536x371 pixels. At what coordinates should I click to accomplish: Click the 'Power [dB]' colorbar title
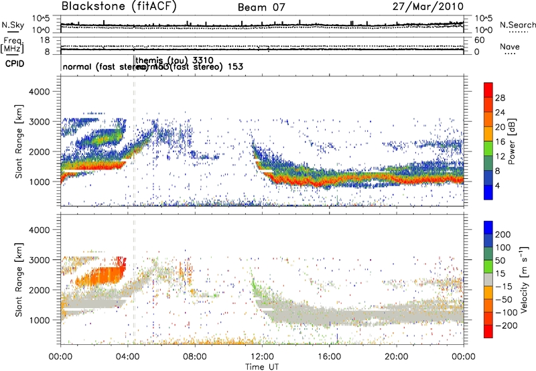tap(511, 141)
